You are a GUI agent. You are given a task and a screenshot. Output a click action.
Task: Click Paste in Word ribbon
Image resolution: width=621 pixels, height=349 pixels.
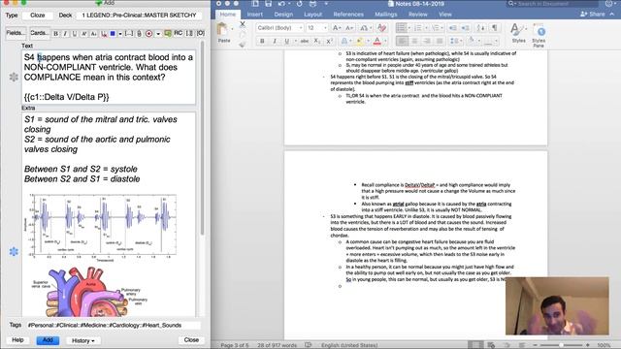click(224, 32)
